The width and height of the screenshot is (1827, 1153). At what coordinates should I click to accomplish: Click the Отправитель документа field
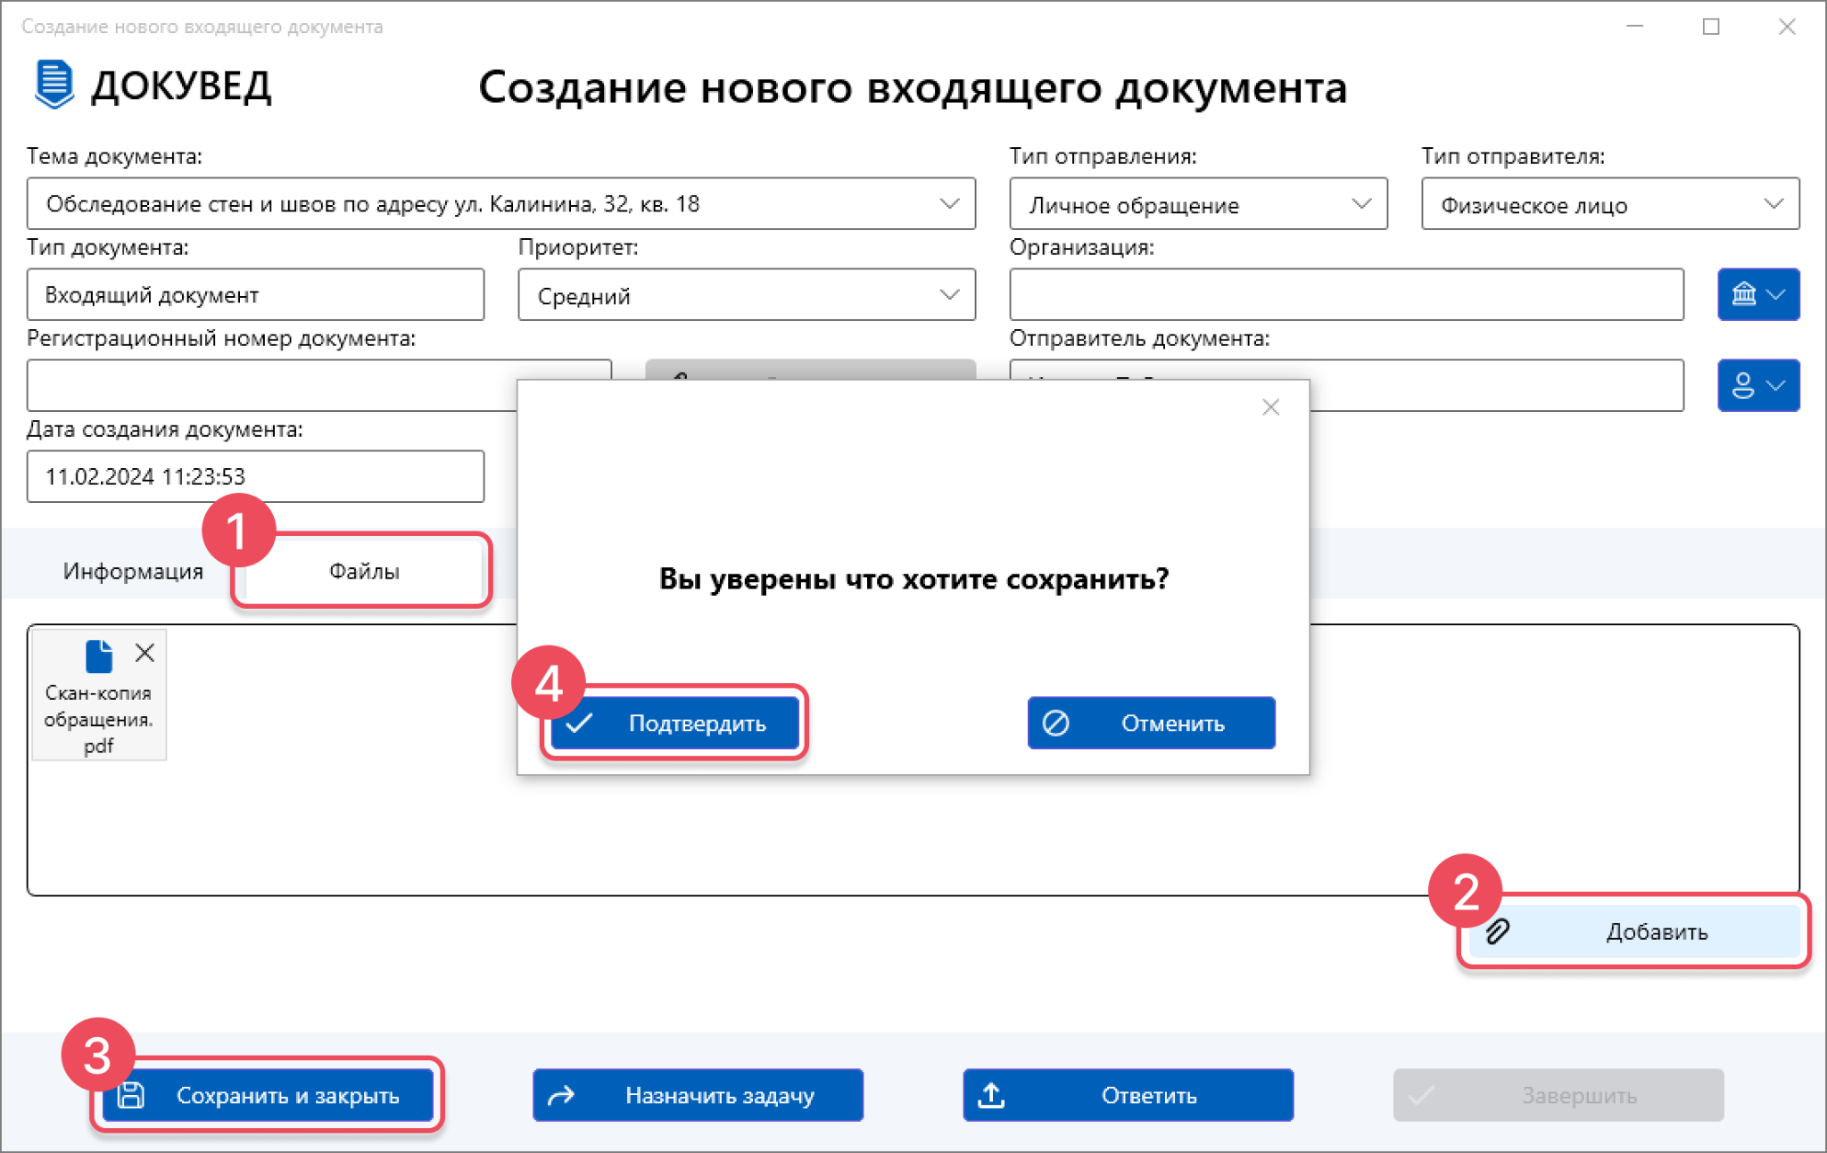pos(1346,385)
